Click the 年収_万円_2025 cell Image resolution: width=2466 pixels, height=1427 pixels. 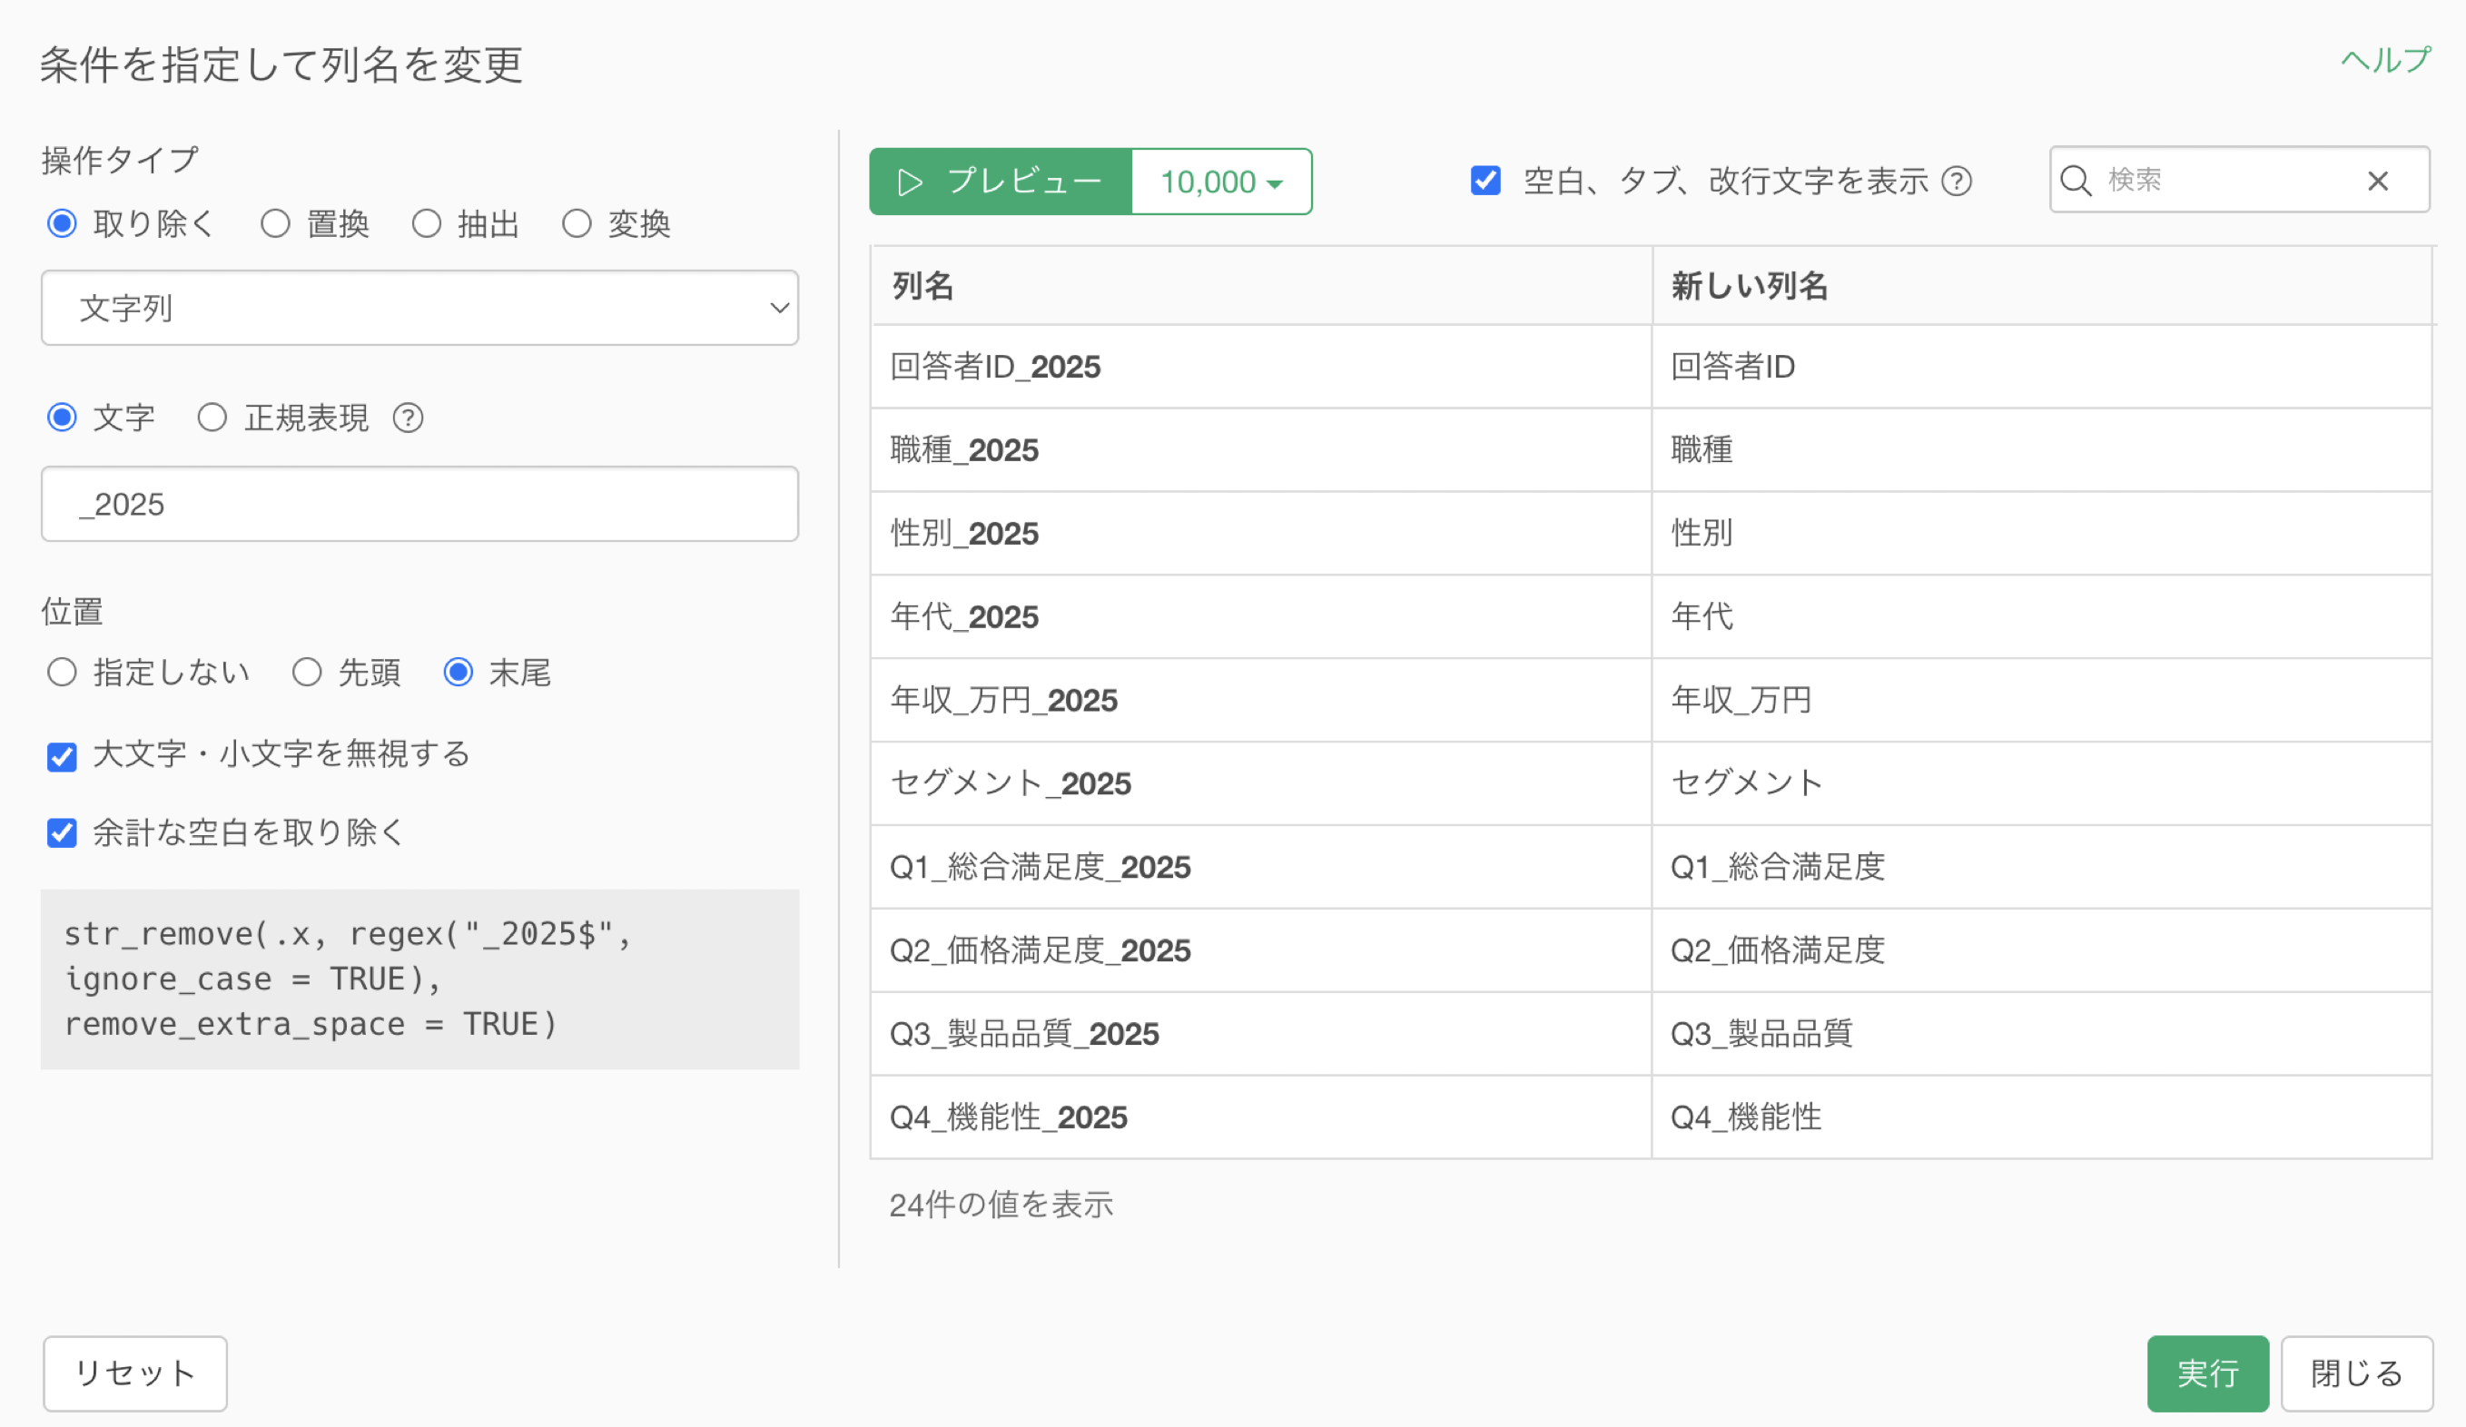[1261, 700]
